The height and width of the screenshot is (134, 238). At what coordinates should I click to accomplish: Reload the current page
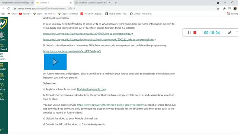[x=9, y=9]
